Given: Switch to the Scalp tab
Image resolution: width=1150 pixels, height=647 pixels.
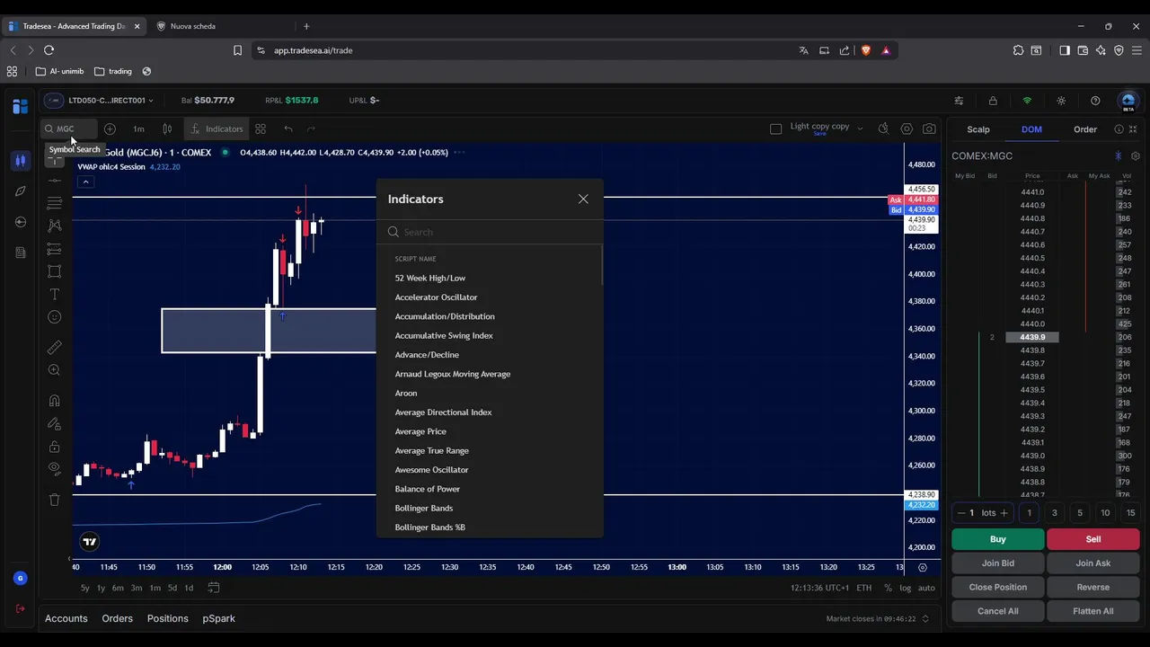Looking at the screenshot, I should [x=978, y=129].
